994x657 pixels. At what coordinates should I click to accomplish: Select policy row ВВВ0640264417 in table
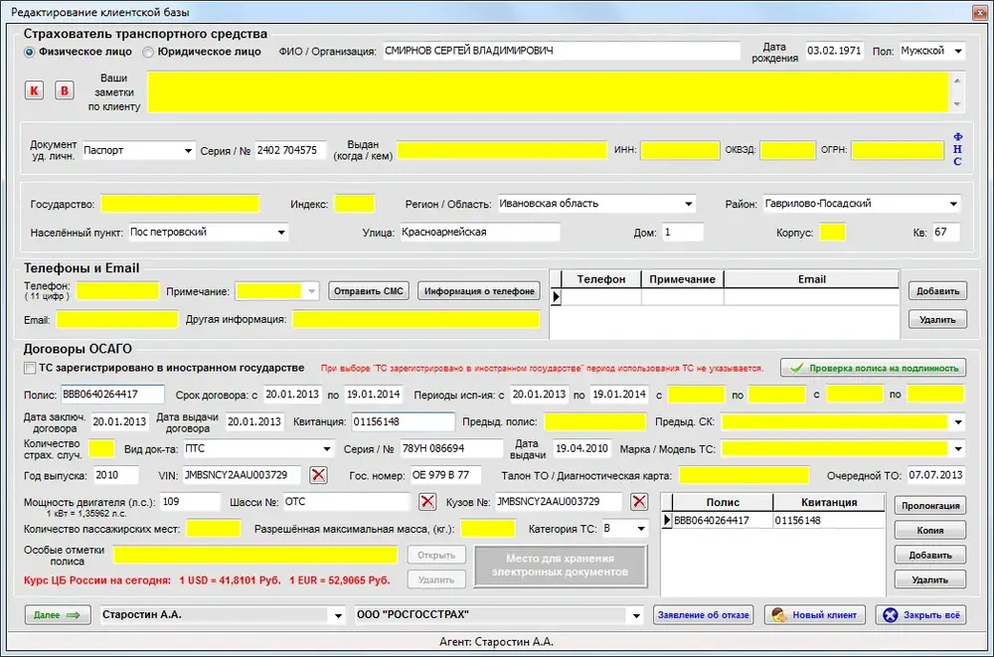click(772, 521)
